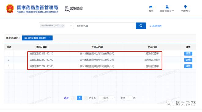Click 注册人名称 column header

coord(97,47)
